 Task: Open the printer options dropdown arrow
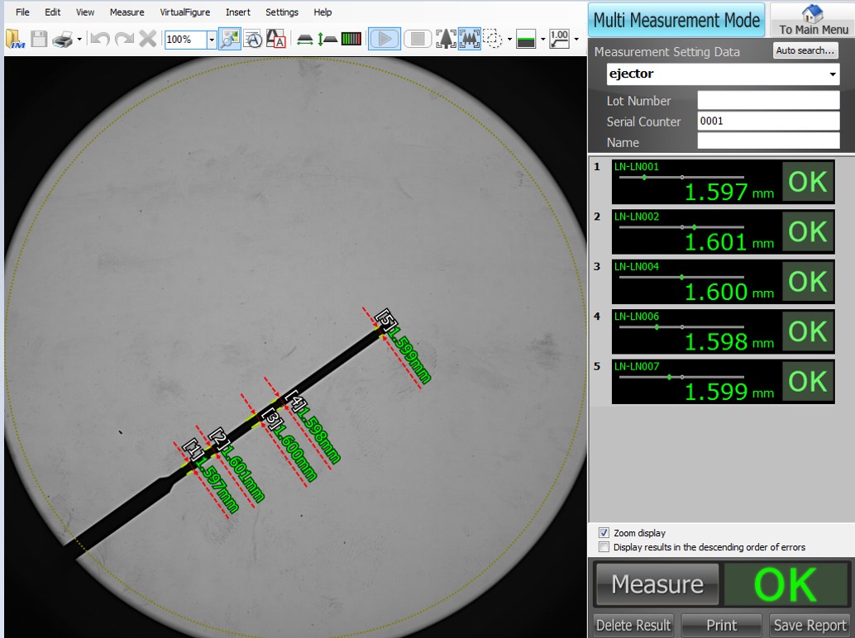pos(79,39)
